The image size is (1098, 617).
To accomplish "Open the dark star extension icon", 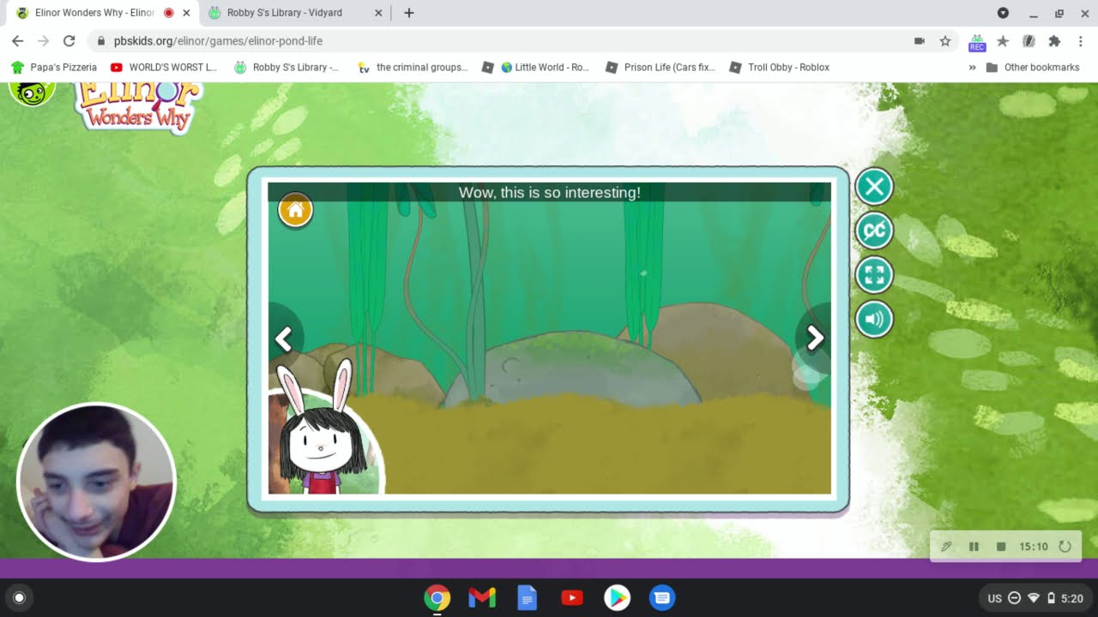I will 1003,41.
